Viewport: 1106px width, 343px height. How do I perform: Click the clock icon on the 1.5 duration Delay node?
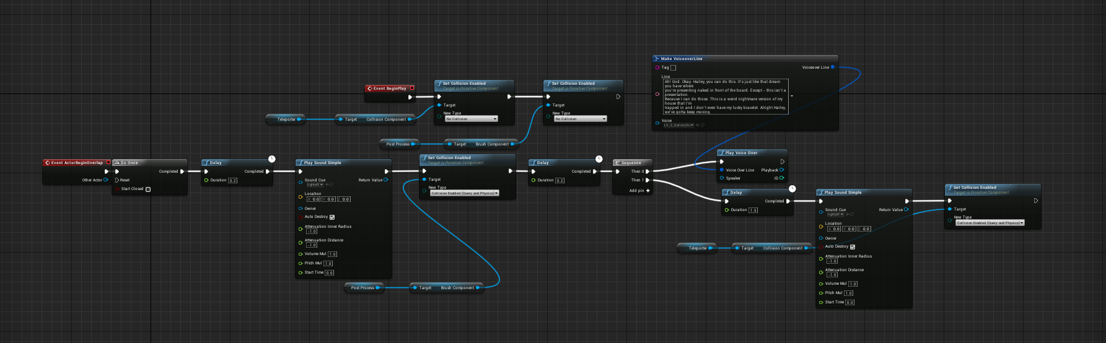click(792, 188)
